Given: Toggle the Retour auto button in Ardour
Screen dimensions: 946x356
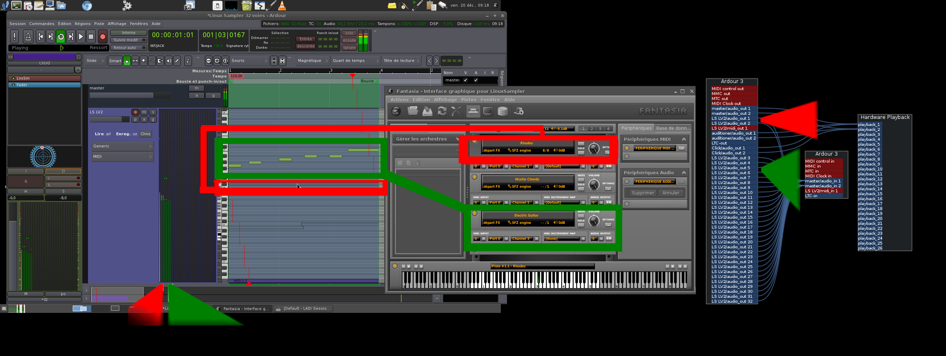Looking at the screenshot, I should (129, 48).
